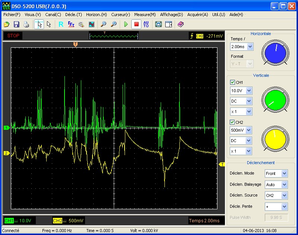Click the blue R reference icon
The width and height of the screenshot is (298, 235).
(x=61, y=24)
